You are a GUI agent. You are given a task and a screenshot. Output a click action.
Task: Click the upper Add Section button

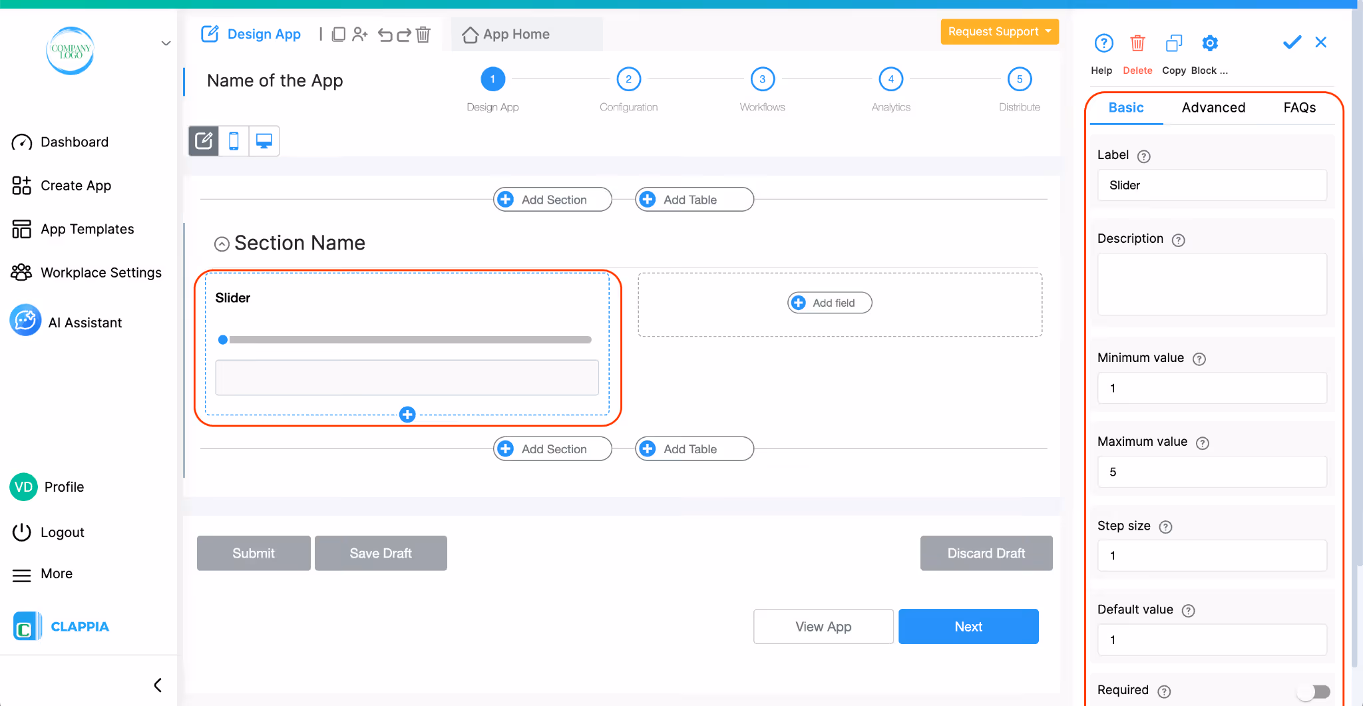click(x=552, y=200)
